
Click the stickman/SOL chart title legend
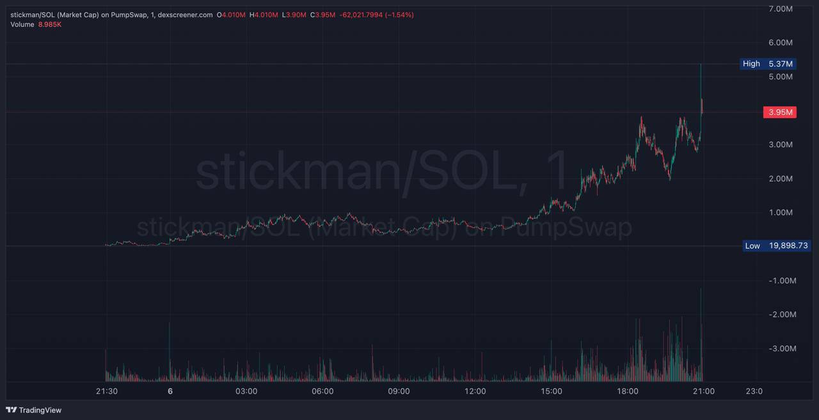click(x=111, y=15)
